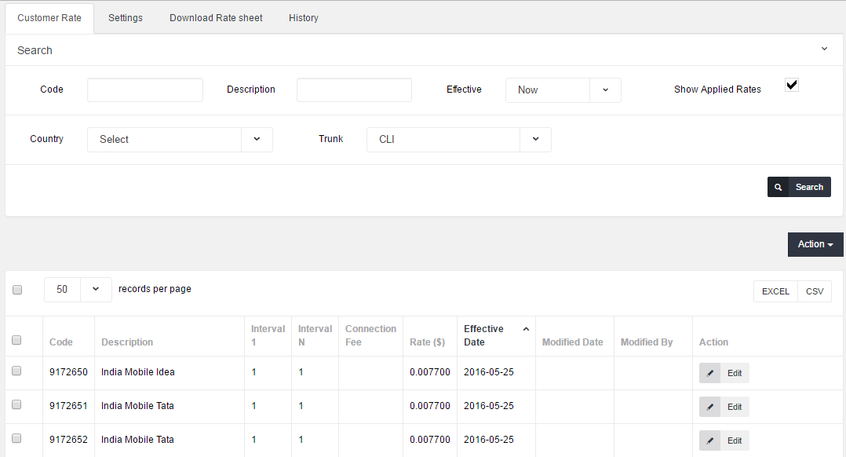Click the Effective Date sort arrow
846x457 pixels.
click(x=526, y=329)
